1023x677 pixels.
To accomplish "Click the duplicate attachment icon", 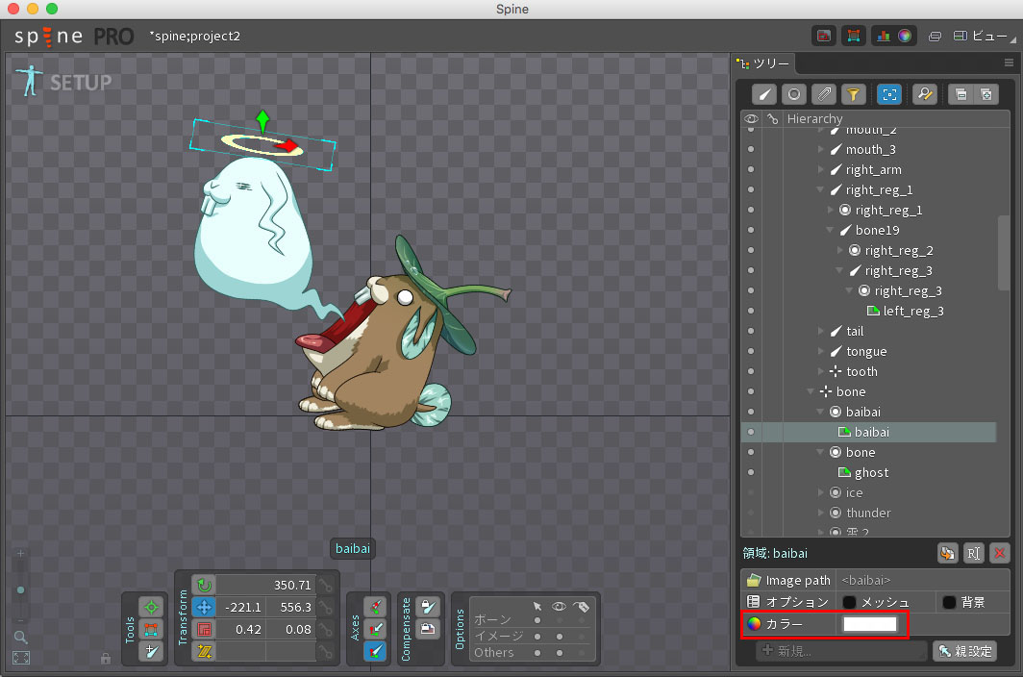I will coord(947,554).
